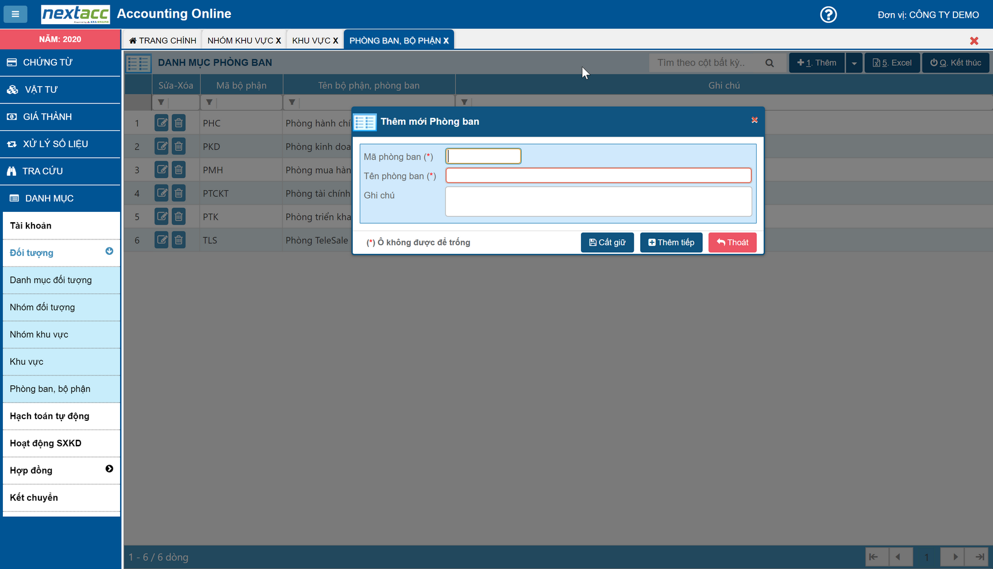Click the Tên phòng ban input field
993x569 pixels.
[598, 175]
